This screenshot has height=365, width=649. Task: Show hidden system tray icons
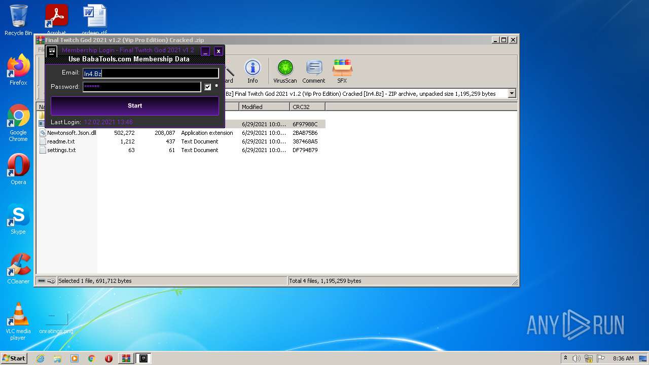pyautogui.click(x=565, y=358)
